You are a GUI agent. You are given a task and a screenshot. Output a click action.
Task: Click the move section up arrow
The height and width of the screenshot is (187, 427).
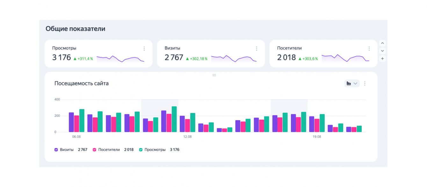coord(382,43)
